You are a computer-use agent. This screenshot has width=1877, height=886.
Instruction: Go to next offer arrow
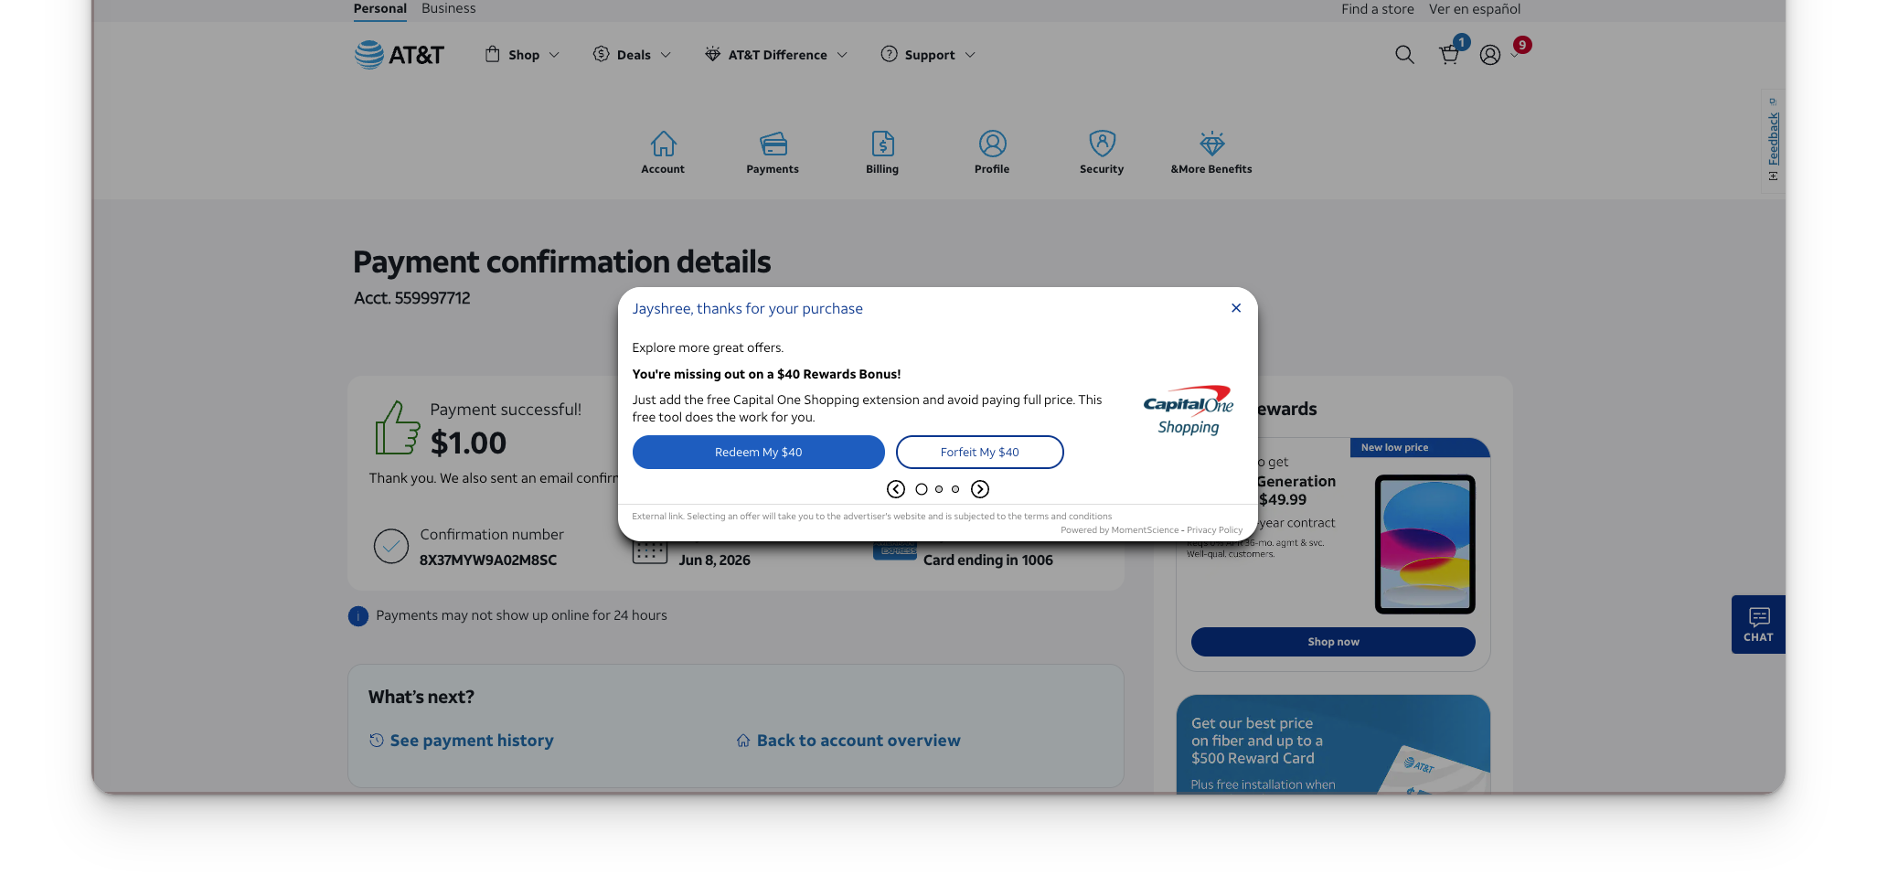[980, 489]
